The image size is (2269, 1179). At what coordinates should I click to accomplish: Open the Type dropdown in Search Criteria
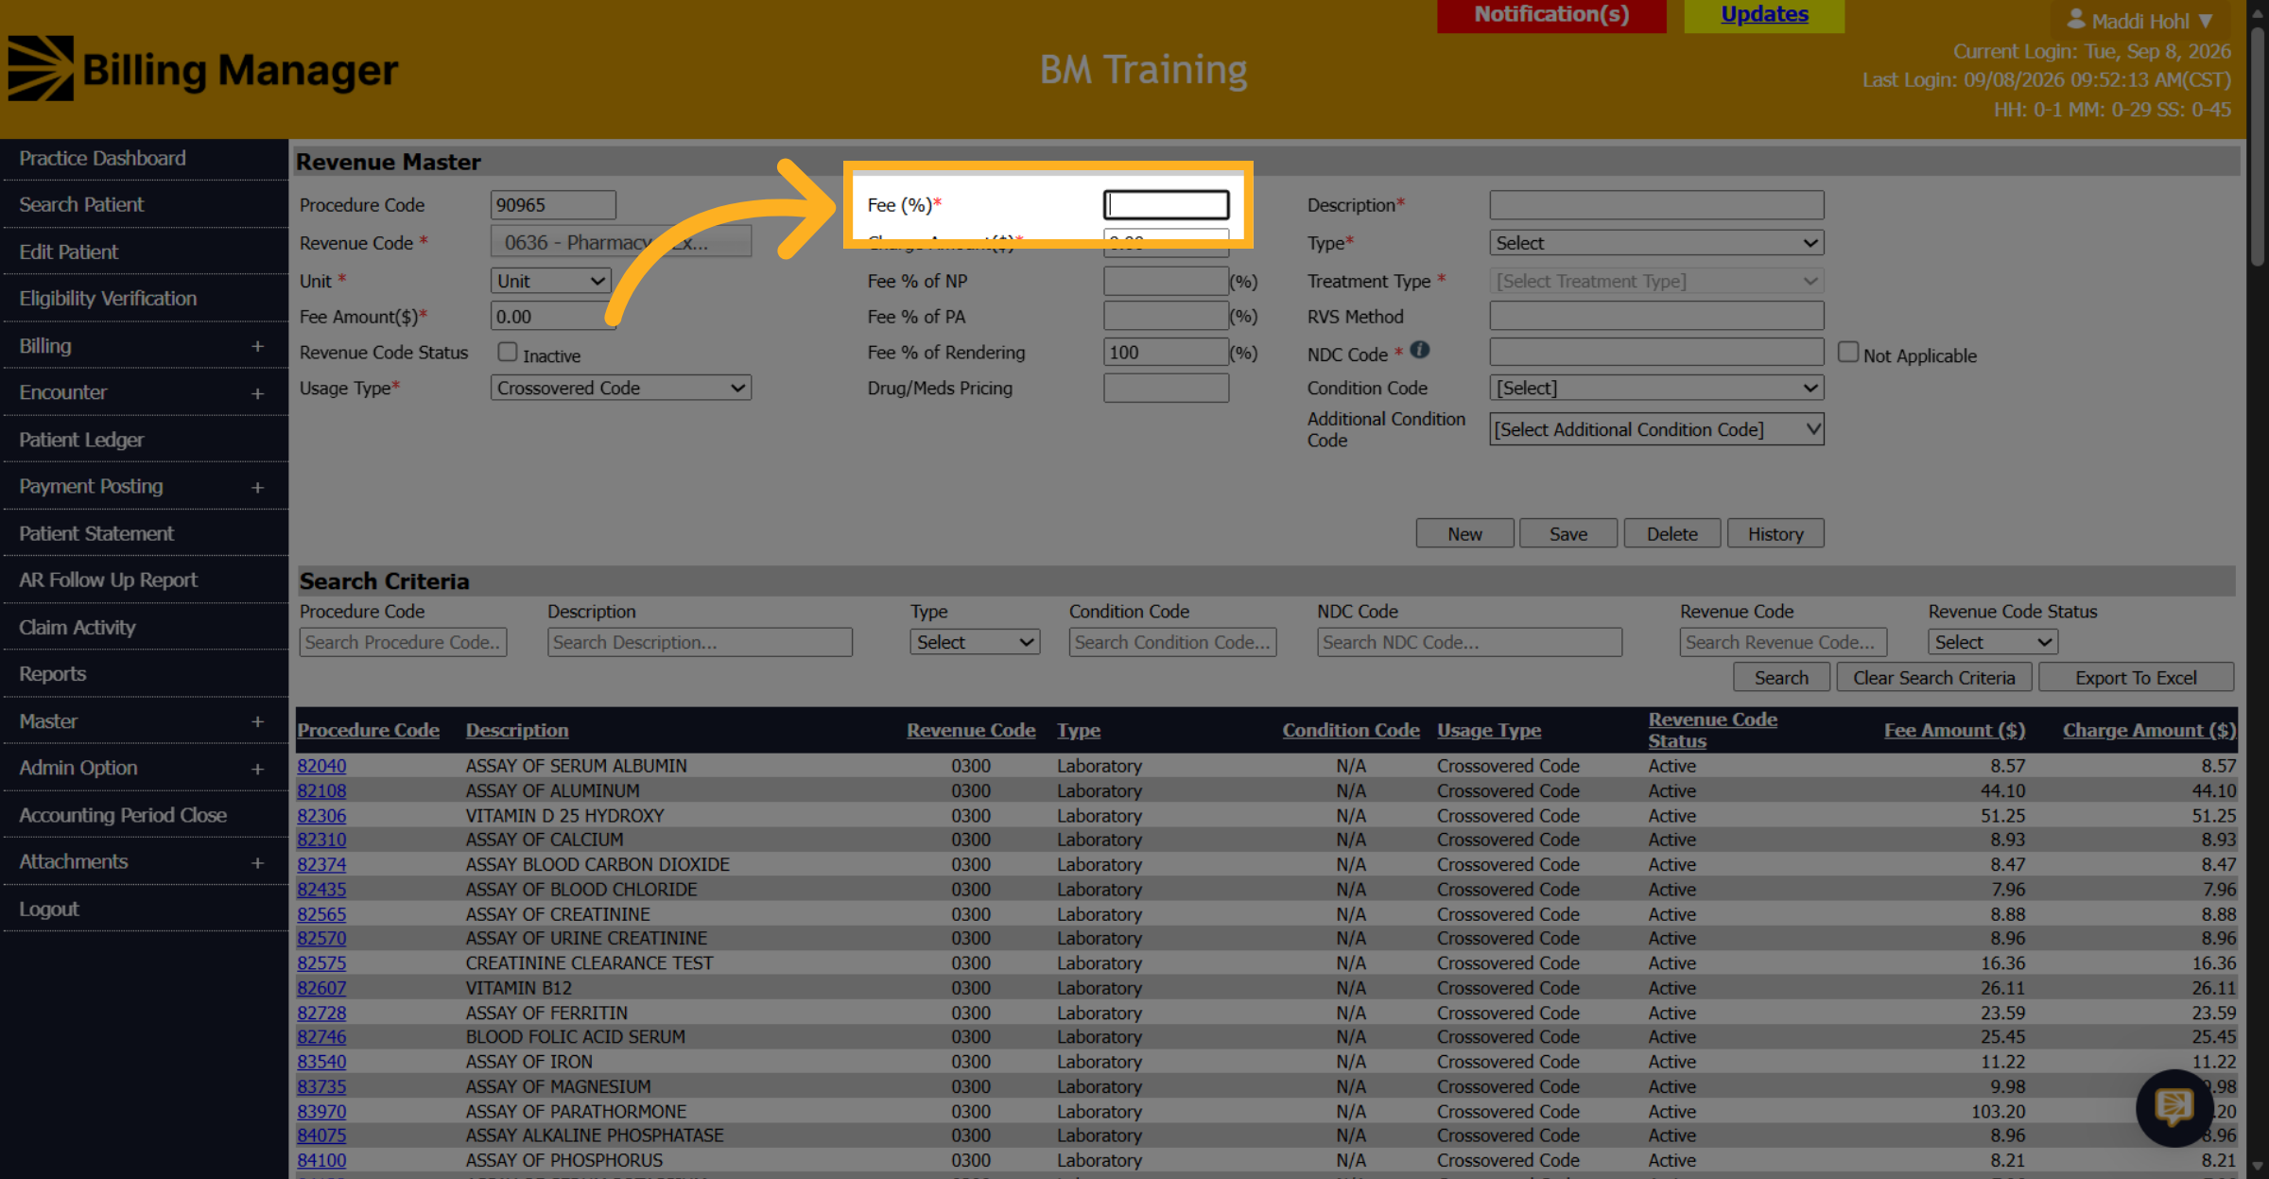click(x=975, y=642)
